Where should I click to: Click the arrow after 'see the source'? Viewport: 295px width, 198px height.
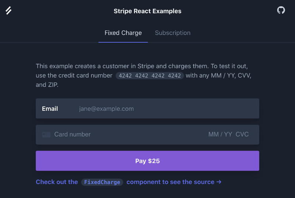pos(219,182)
